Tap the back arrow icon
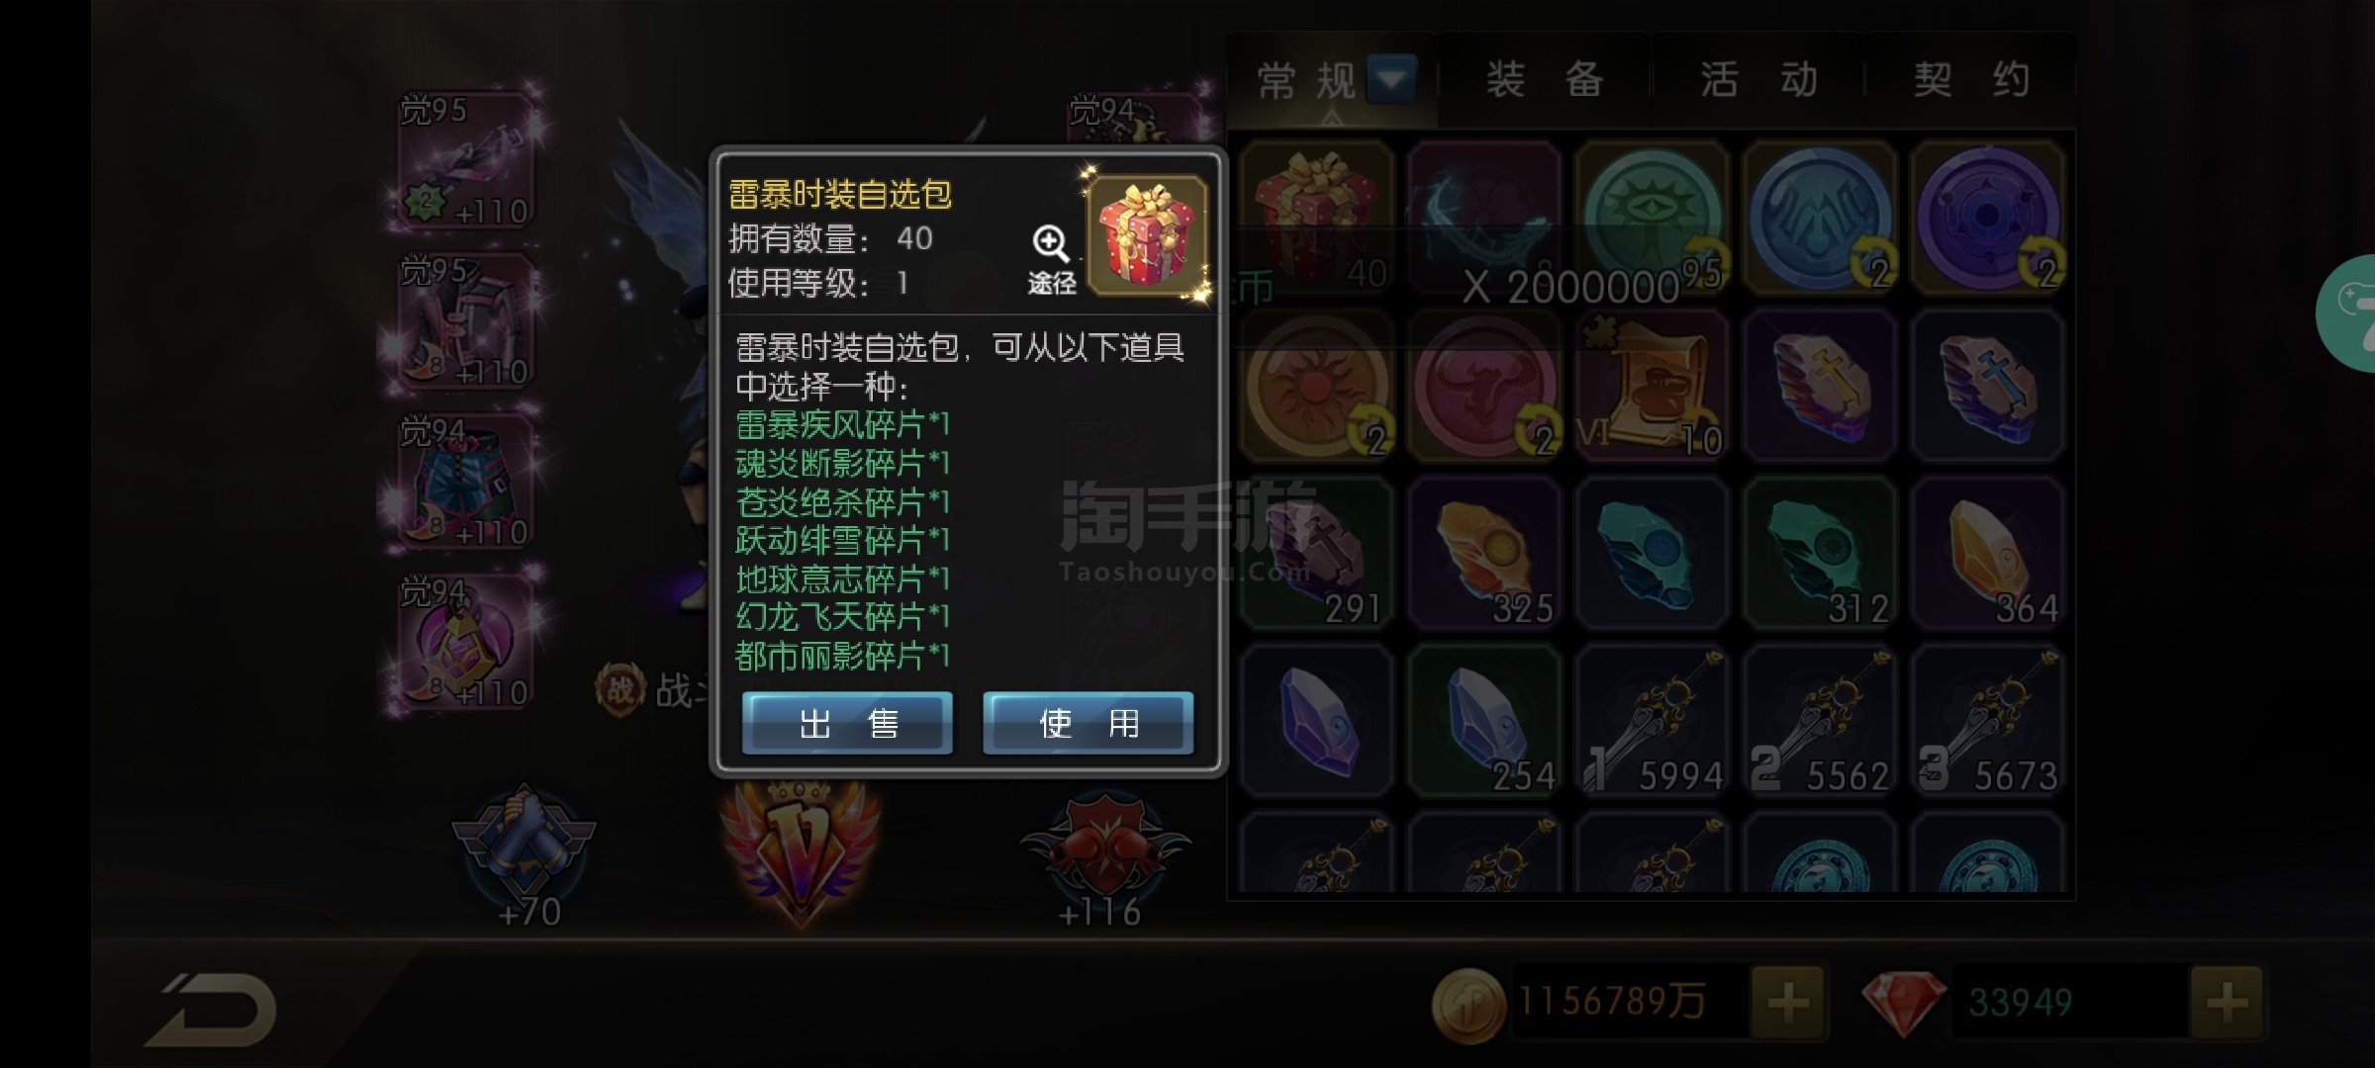The width and height of the screenshot is (2375, 1068). [211, 1010]
